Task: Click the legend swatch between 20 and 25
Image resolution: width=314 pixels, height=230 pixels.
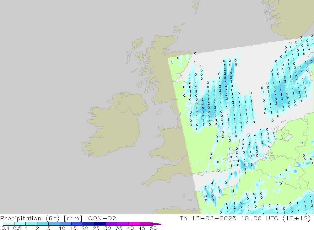Action: (89, 224)
